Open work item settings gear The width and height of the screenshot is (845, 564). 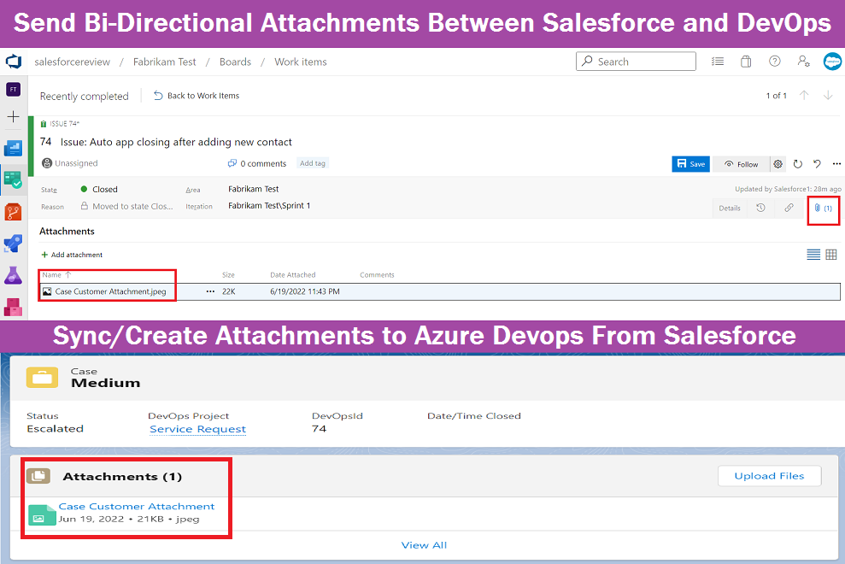[778, 164]
